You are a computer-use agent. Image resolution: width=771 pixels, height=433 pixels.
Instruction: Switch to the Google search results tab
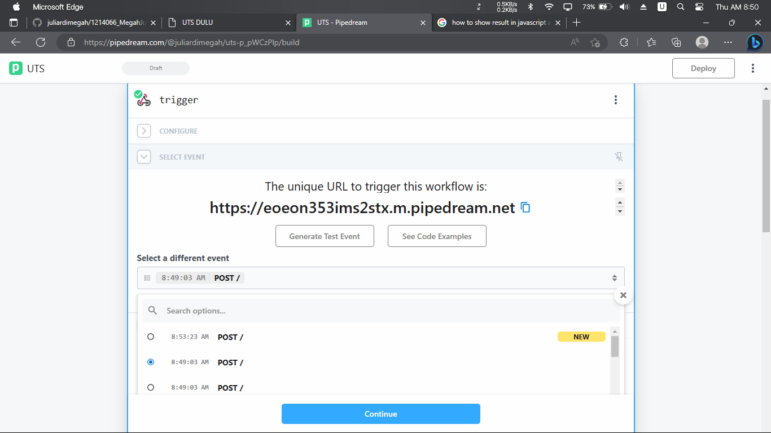pyautogui.click(x=499, y=23)
